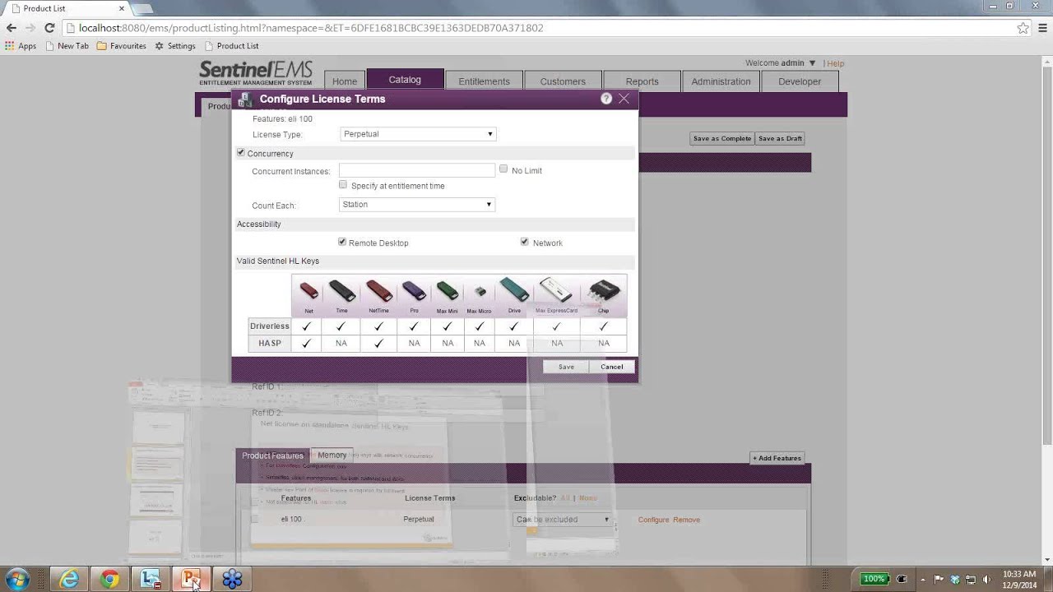Viewport: 1053px width, 592px height.
Task: Save the license terms
Action: (566, 367)
